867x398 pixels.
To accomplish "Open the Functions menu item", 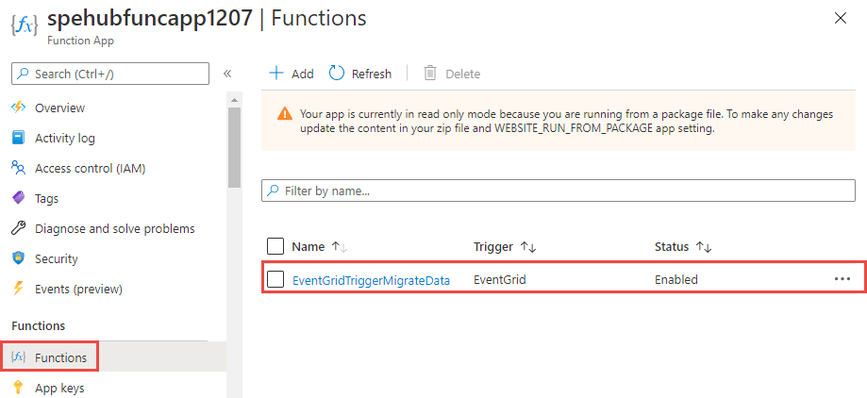I will (60, 357).
